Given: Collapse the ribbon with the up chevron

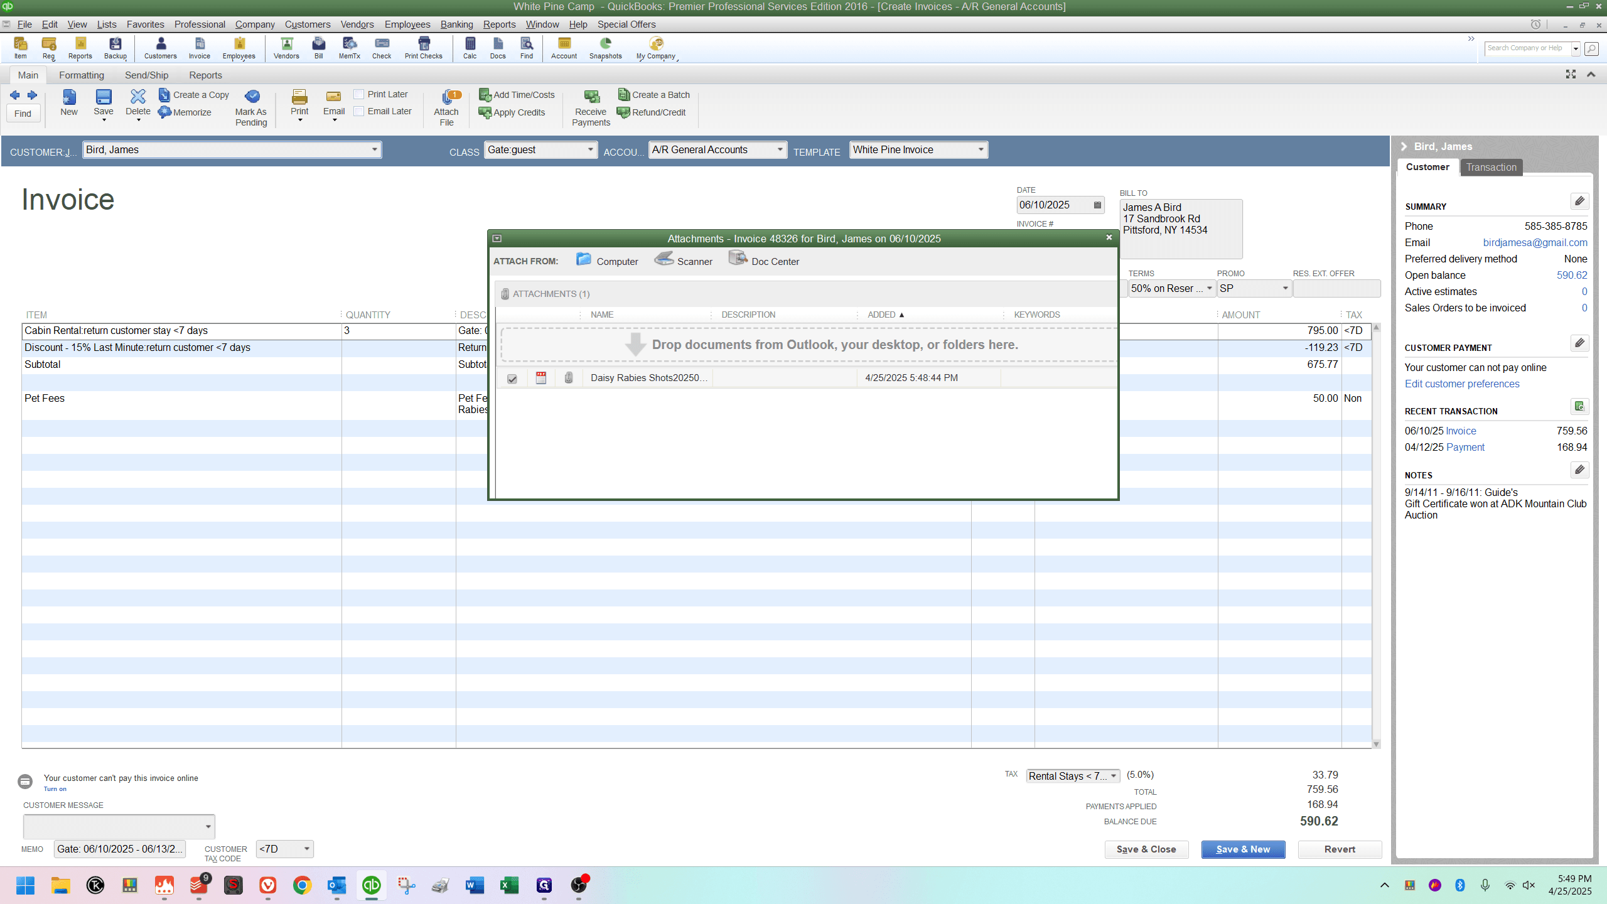Looking at the screenshot, I should [1591, 75].
